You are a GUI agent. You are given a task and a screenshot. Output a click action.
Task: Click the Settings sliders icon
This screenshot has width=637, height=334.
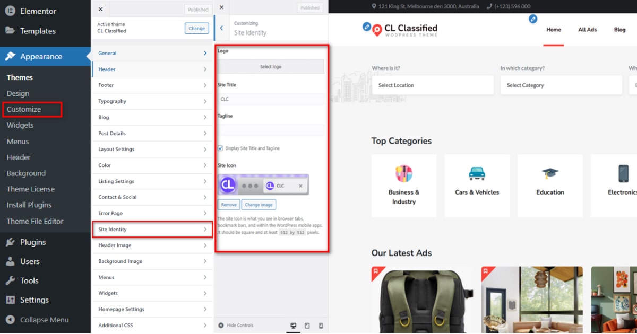(x=10, y=300)
